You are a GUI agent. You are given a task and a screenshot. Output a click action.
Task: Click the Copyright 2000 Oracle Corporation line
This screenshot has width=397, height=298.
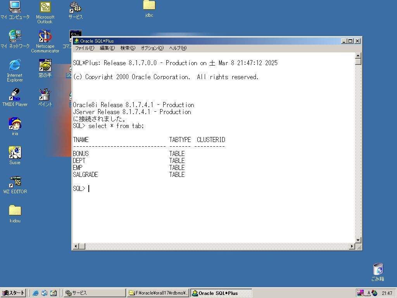click(166, 77)
